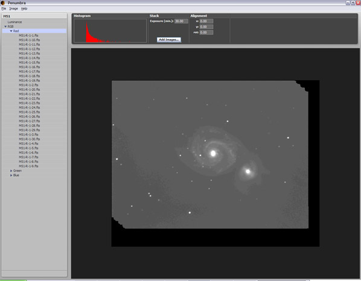Image resolution: width=361 pixels, height=281 pixels.
Task: Select the Green channel item
Action: tap(18, 171)
